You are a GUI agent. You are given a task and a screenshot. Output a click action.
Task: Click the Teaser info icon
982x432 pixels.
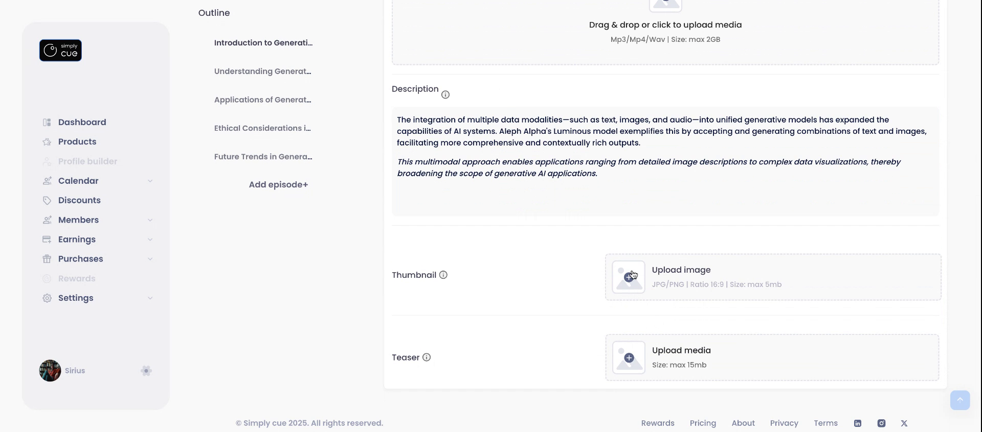[x=427, y=357]
